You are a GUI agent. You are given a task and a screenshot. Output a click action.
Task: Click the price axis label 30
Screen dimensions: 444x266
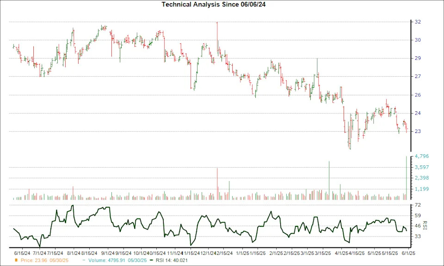tap(418, 40)
